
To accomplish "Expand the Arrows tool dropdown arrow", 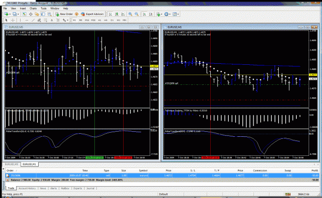I will click(x=67, y=20).
